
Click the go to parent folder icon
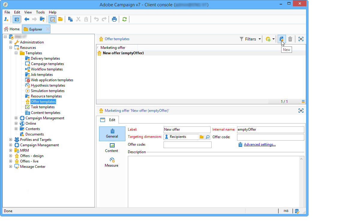[x=42, y=19]
